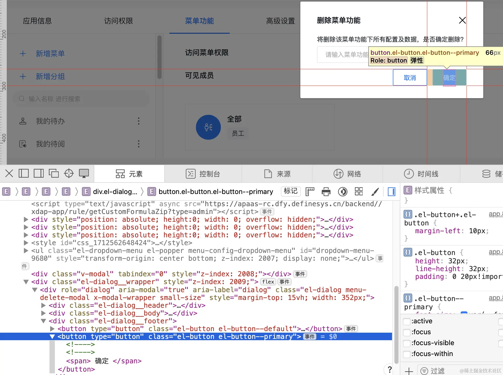
Task: Toggle the :focus-within checkbox
Action: (407, 354)
